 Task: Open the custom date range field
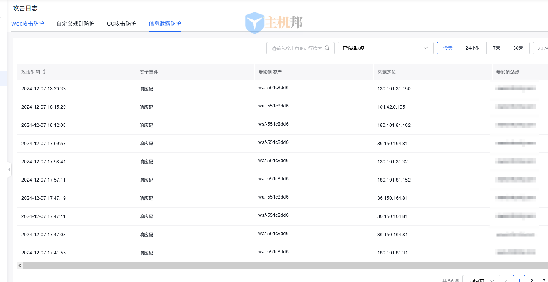click(541, 48)
